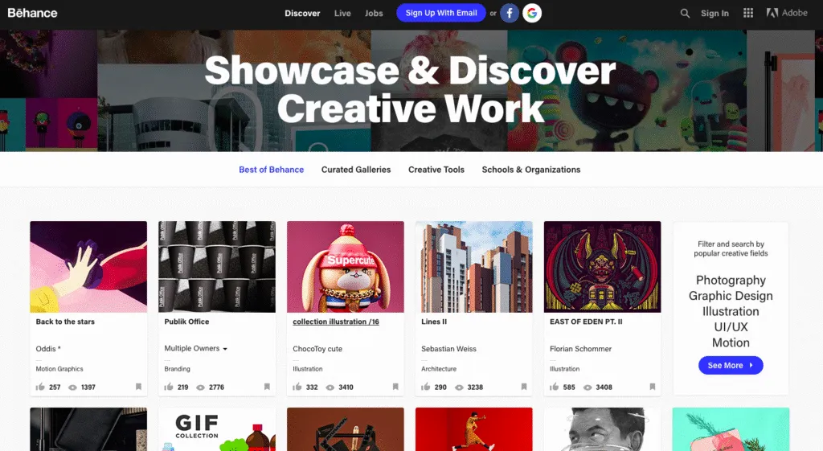Open the collection illustration /16 title
This screenshot has height=451, width=823.
tap(336, 322)
